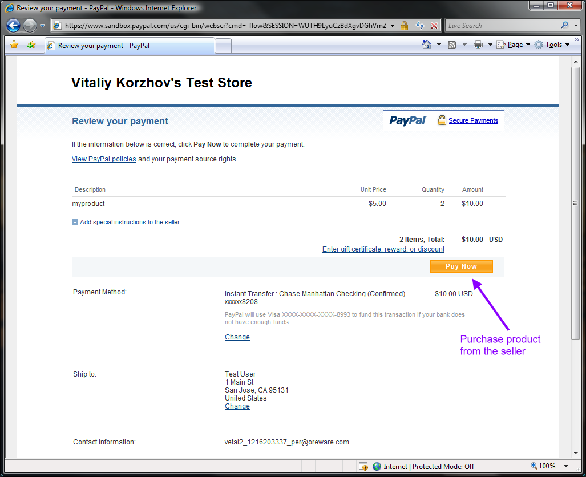This screenshot has height=477, width=586.
Task: Click the PayPal logo
Action: coord(407,120)
